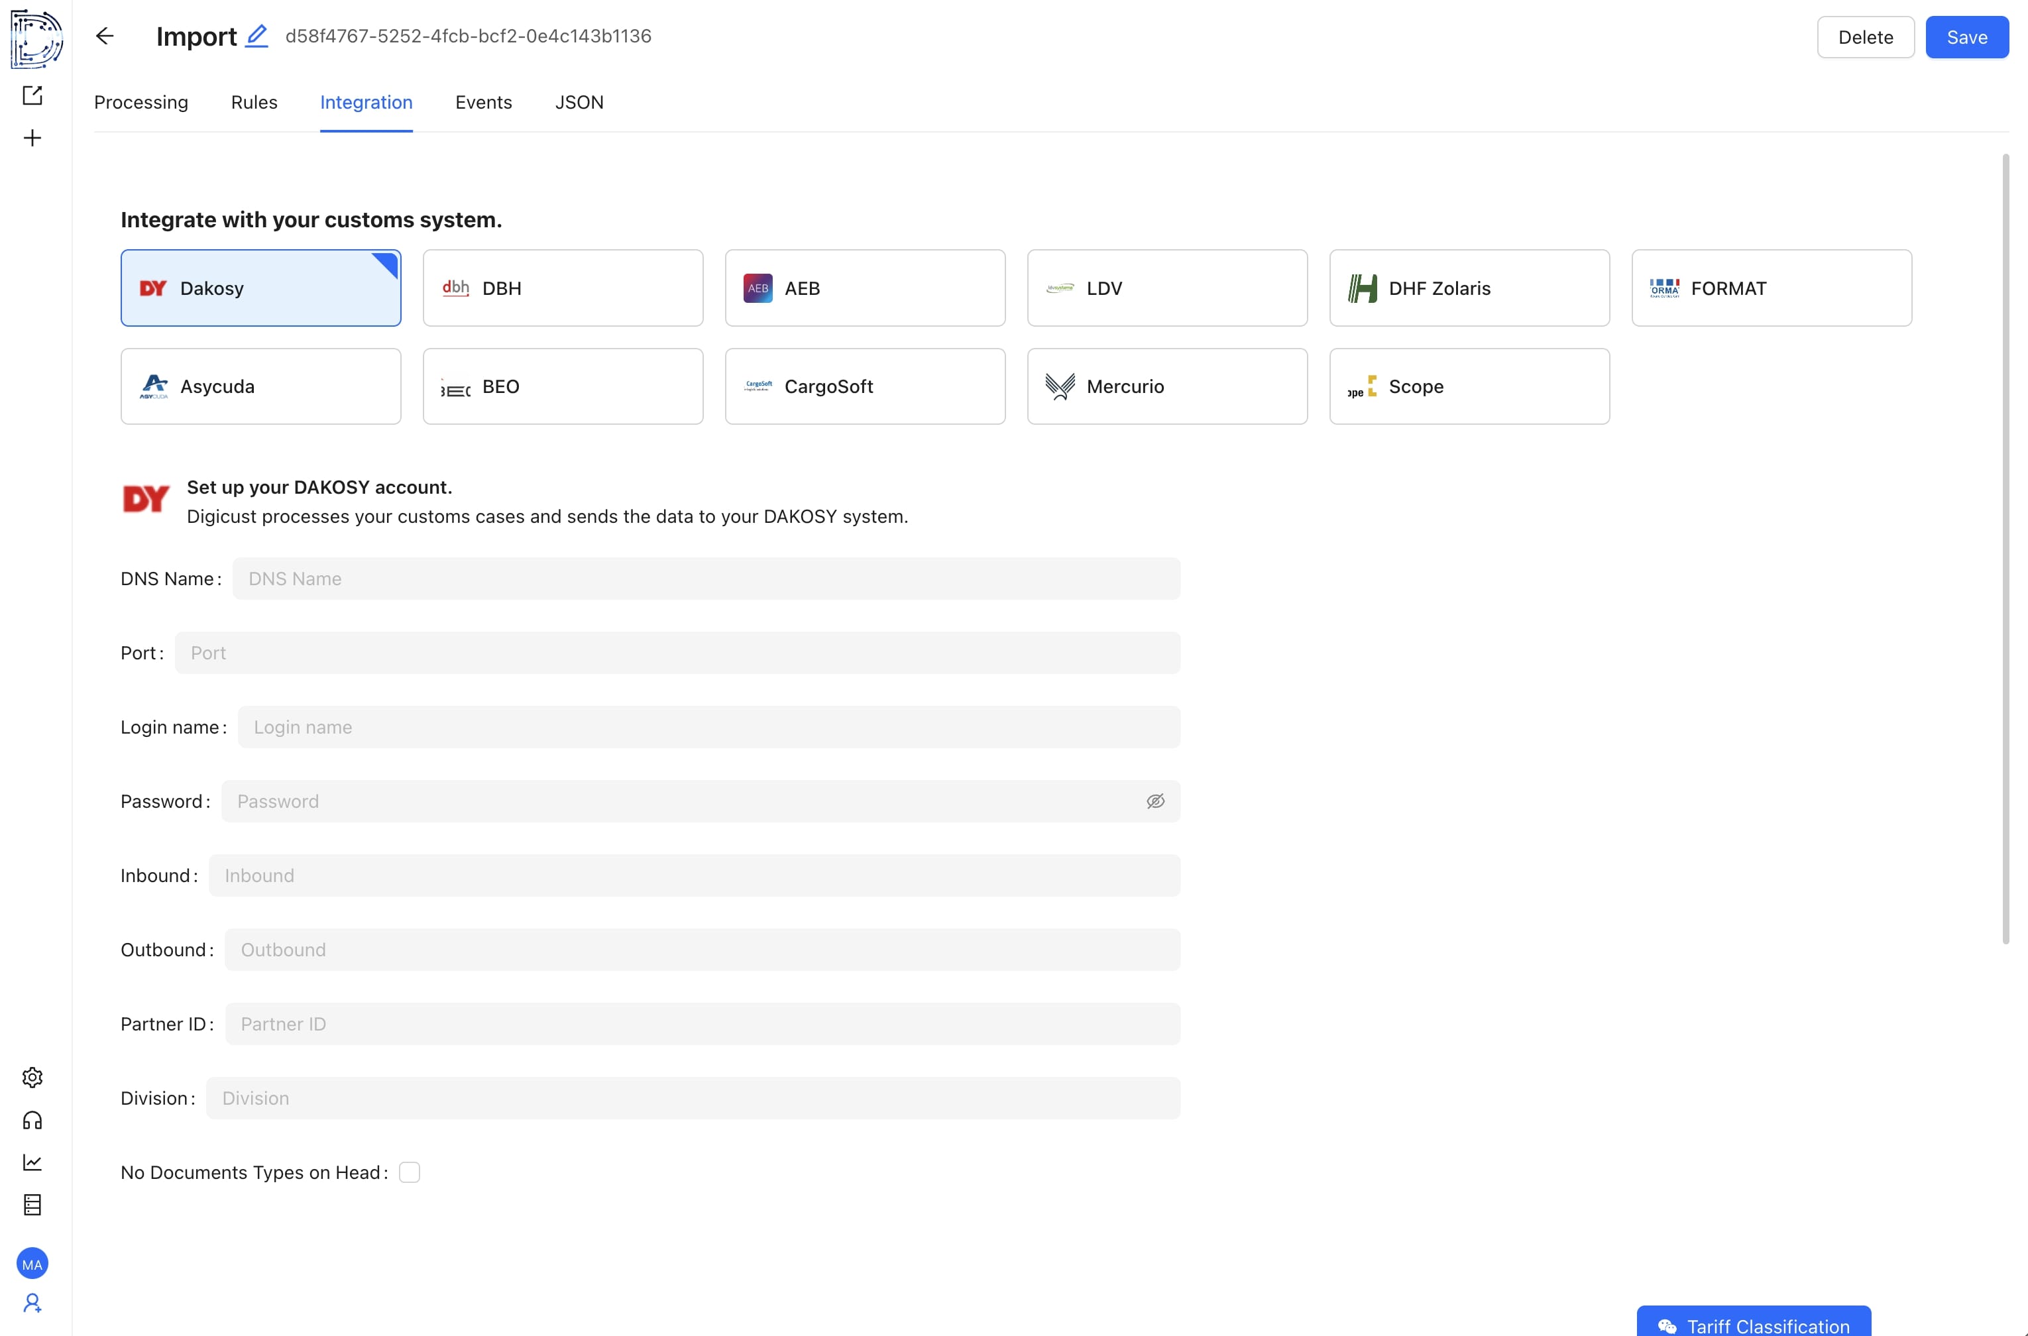Click the MA user avatar
The image size is (2028, 1336).
[x=32, y=1264]
